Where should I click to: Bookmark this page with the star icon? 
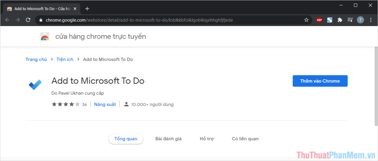(x=306, y=20)
